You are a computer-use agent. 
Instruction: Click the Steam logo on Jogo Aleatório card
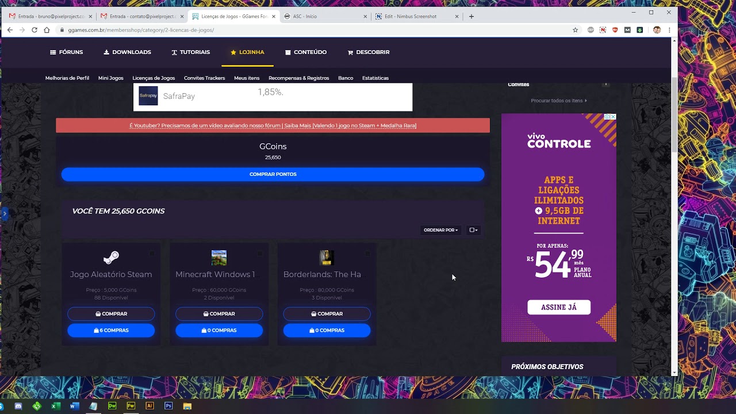pos(111,258)
